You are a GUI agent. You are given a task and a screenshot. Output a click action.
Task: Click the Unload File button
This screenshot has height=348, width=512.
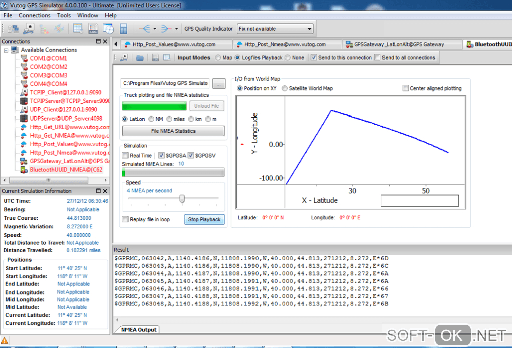[x=207, y=106]
